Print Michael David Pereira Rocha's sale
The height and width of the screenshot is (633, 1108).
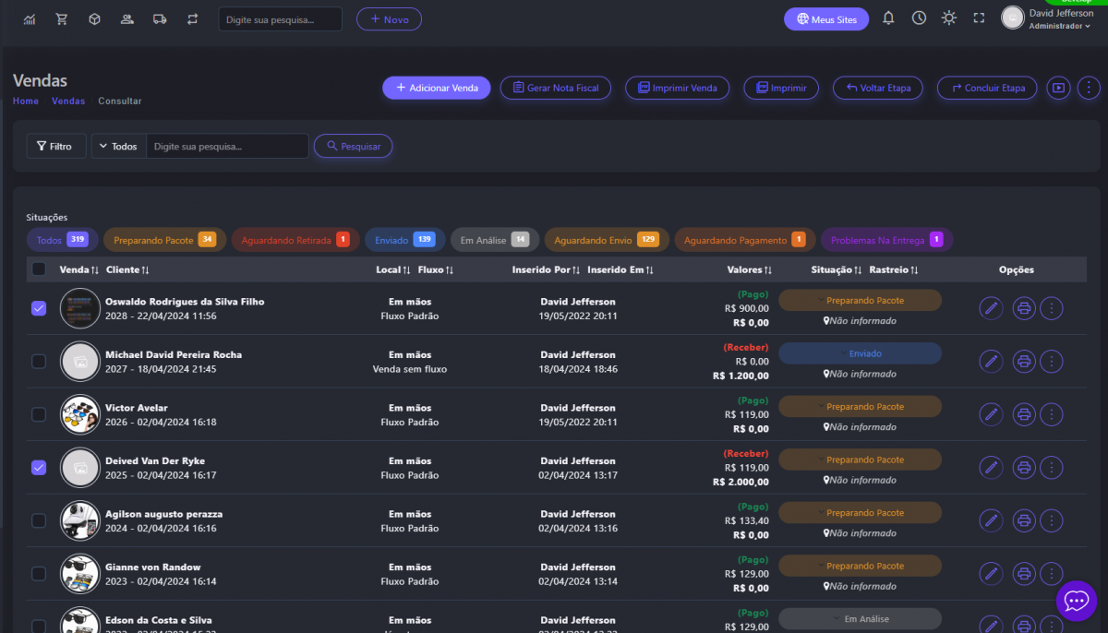(1023, 362)
